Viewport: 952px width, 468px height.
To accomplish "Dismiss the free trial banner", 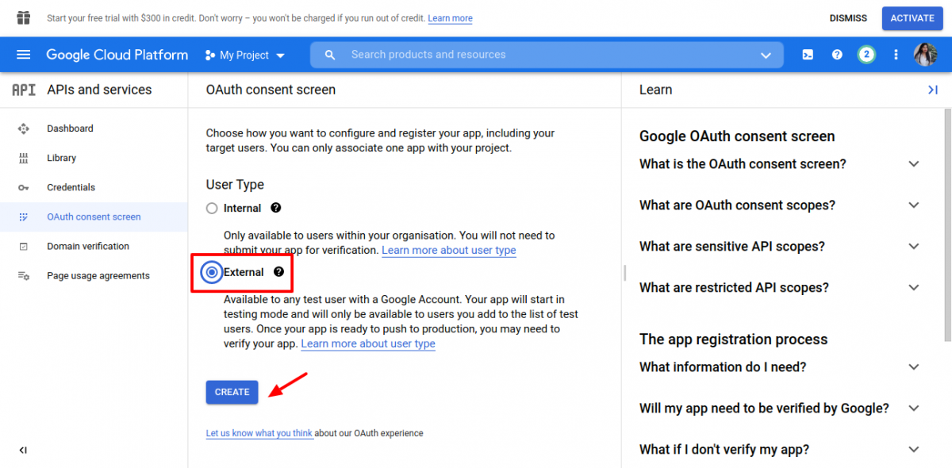I will 847,17.
